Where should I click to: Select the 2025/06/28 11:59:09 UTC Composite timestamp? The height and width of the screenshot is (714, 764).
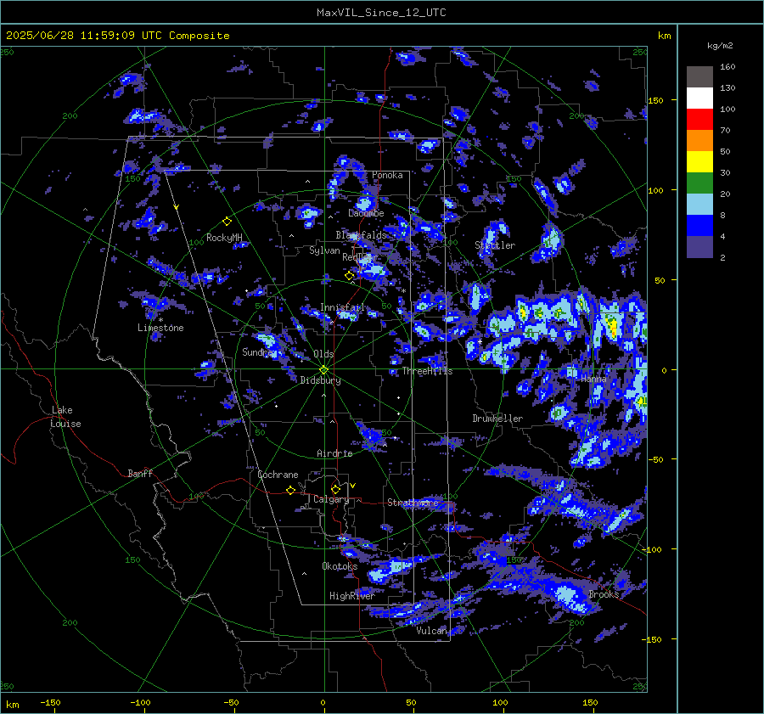(117, 36)
